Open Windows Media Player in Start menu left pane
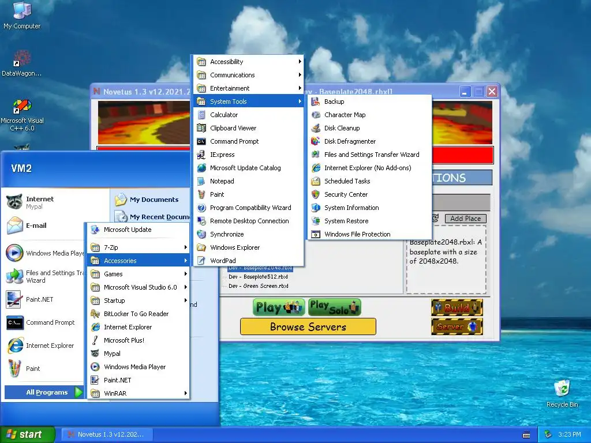Screen dimensions: 591x443 (44, 253)
